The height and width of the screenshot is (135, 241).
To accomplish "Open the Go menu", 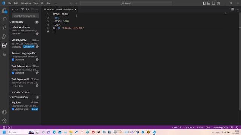I will point(43,3).
